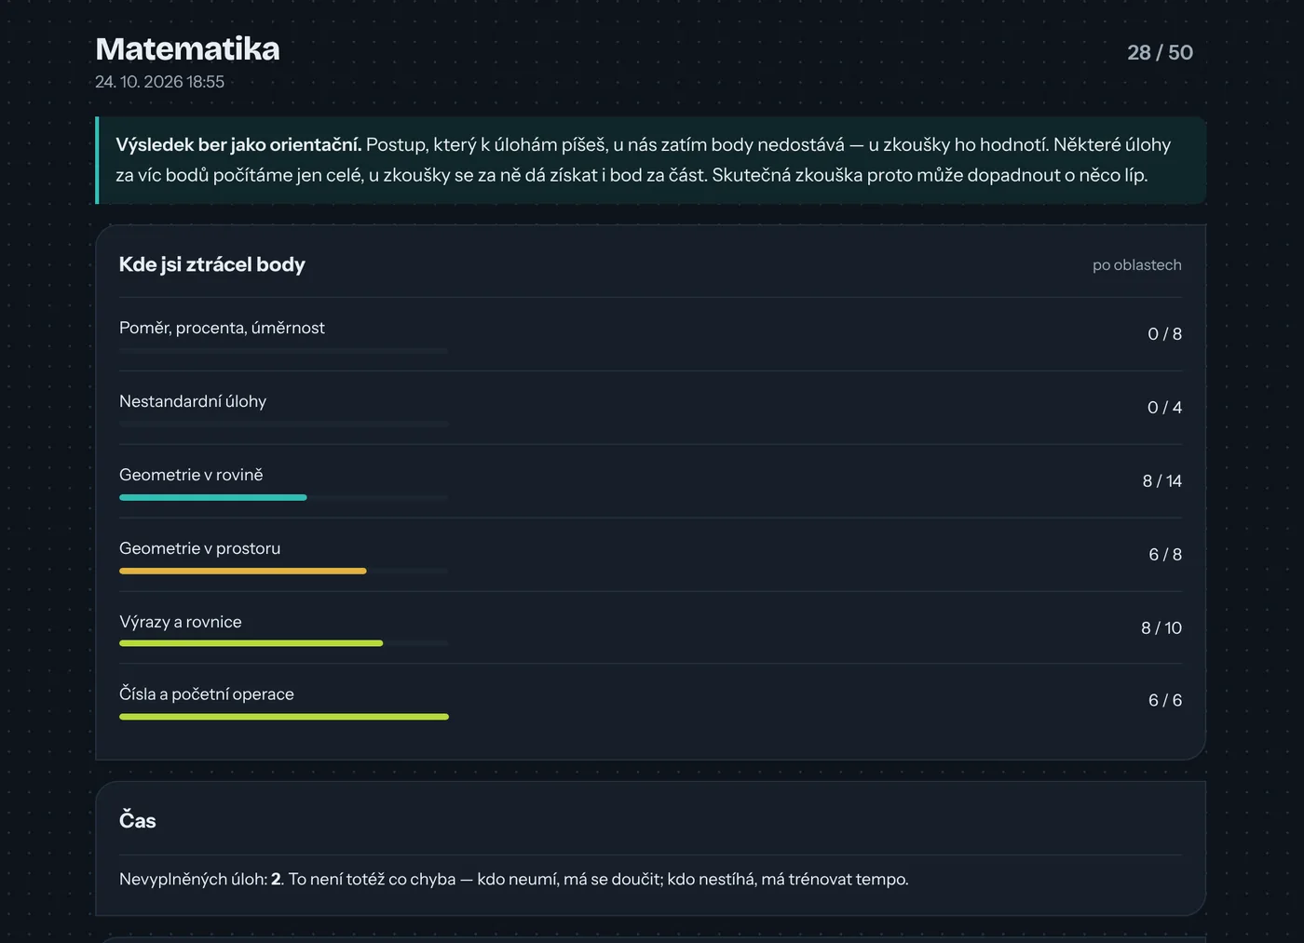The image size is (1304, 943).
Task: Click the "po oblastech" label
Action: [1136, 265]
